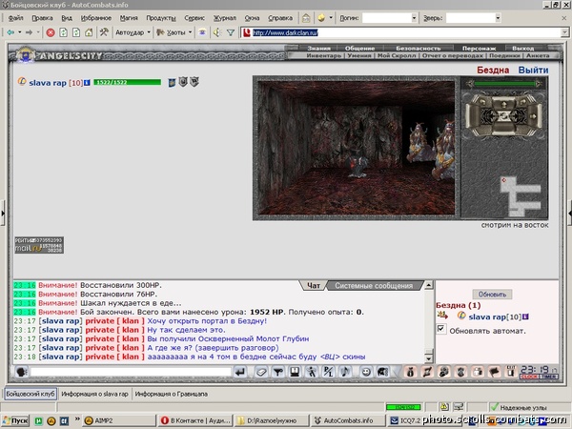
Task: Switch to AIMP2 in the taskbar
Action: click(x=118, y=421)
